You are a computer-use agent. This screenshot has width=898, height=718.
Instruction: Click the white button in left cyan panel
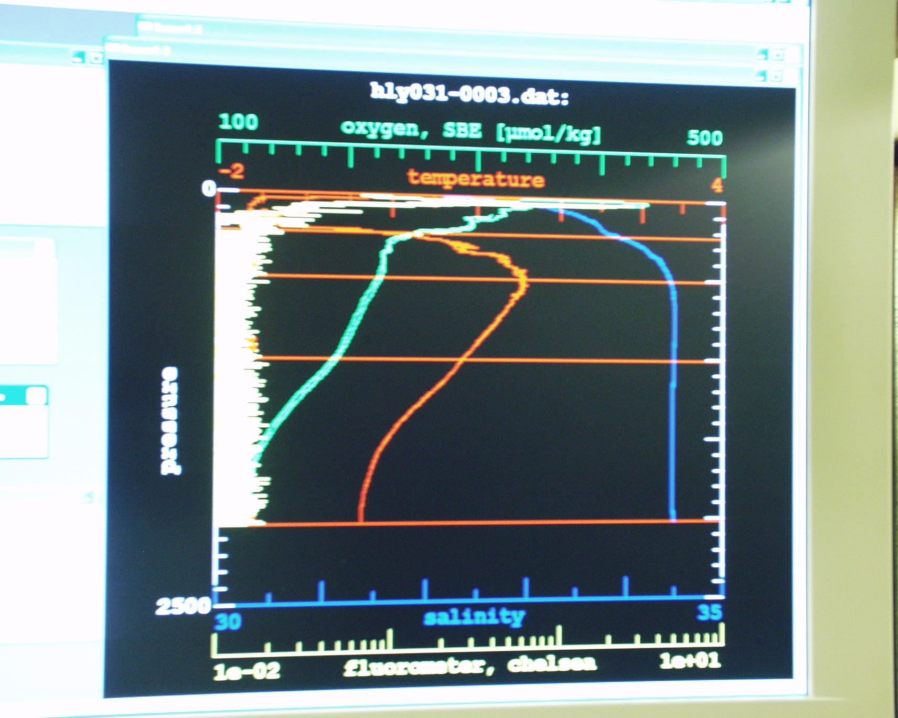[36, 396]
